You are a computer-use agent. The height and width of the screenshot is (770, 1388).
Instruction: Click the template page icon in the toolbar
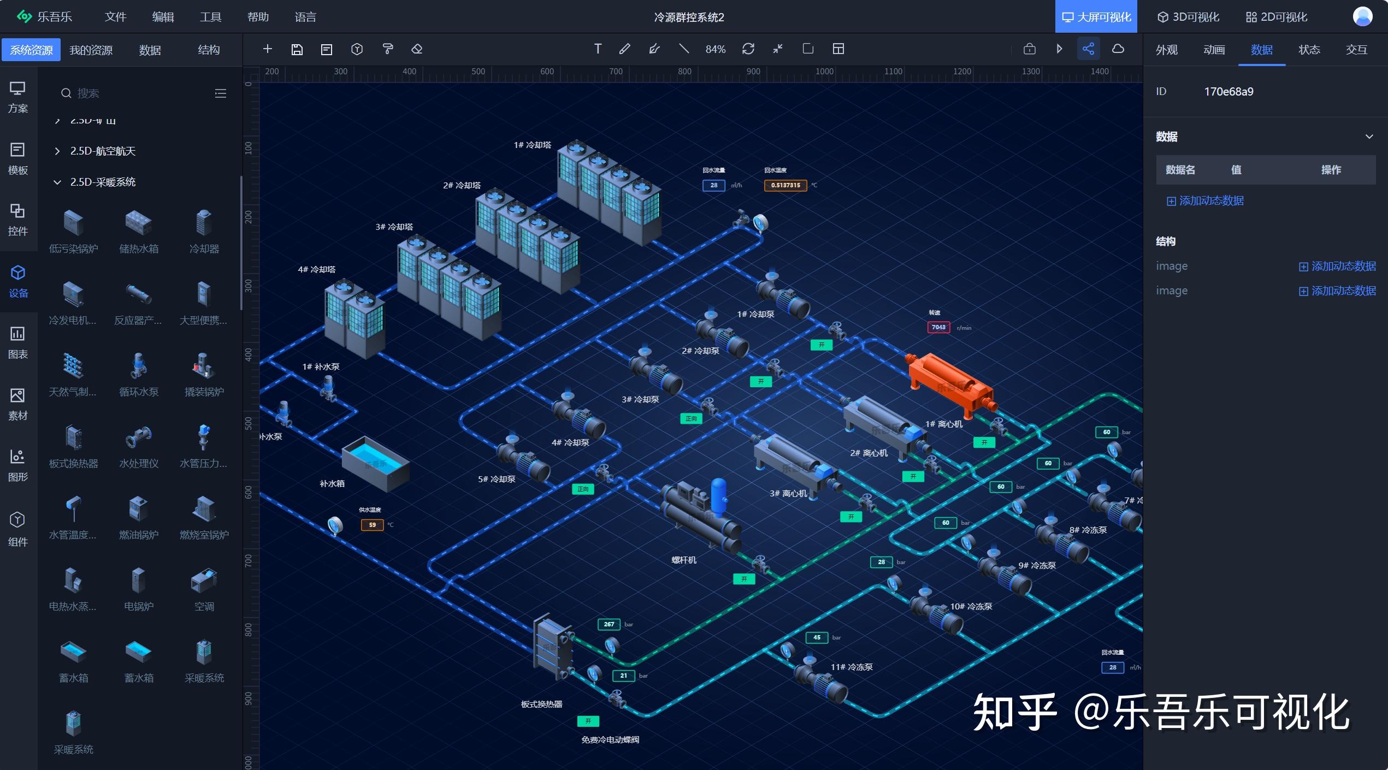[x=327, y=49]
